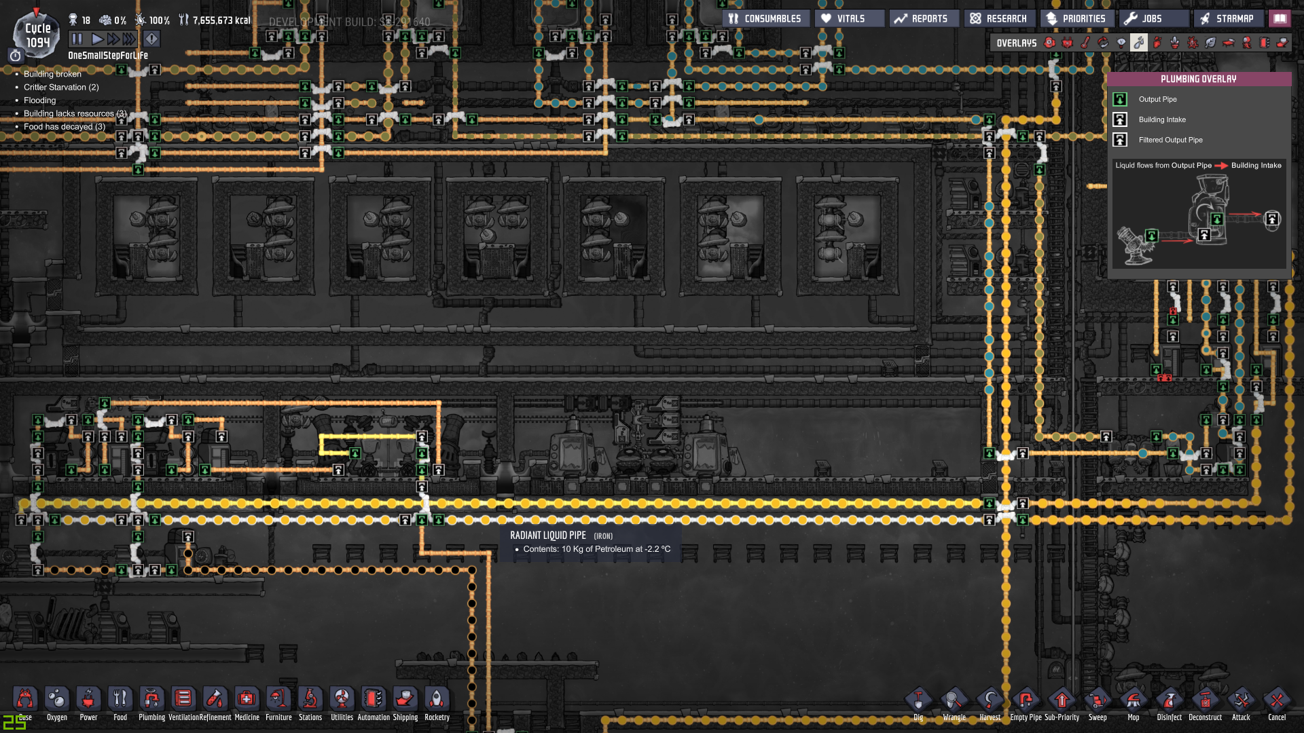Toggle the Oxygen overlay
This screenshot has width=1304, height=733.
1050,43
